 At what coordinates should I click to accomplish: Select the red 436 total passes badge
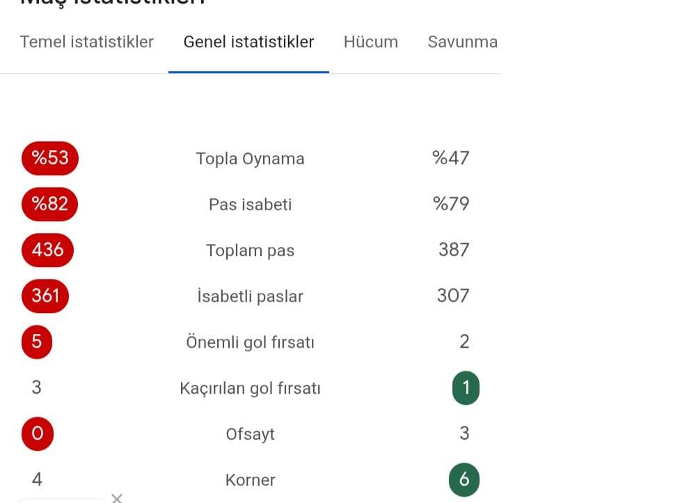[x=47, y=250]
